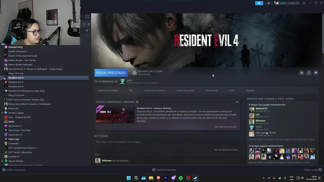Click the PEDIR PRESTADO button
The height and width of the screenshot is (182, 324).
pyautogui.click(x=111, y=73)
